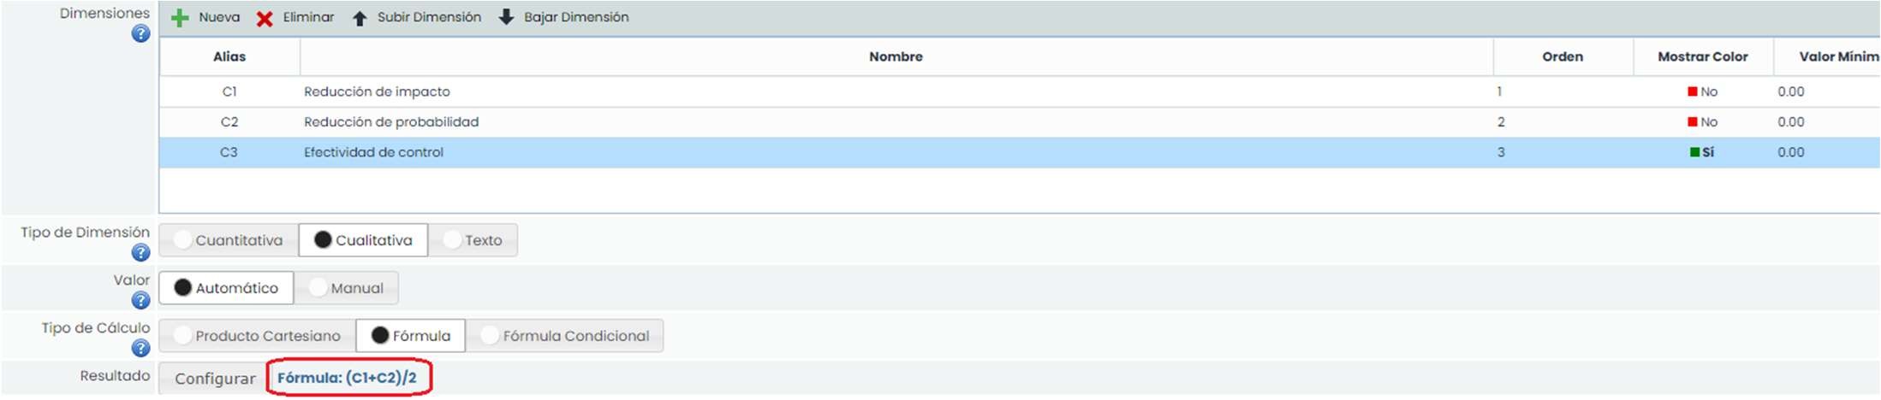Sort by the Nombre column header

coord(896,56)
